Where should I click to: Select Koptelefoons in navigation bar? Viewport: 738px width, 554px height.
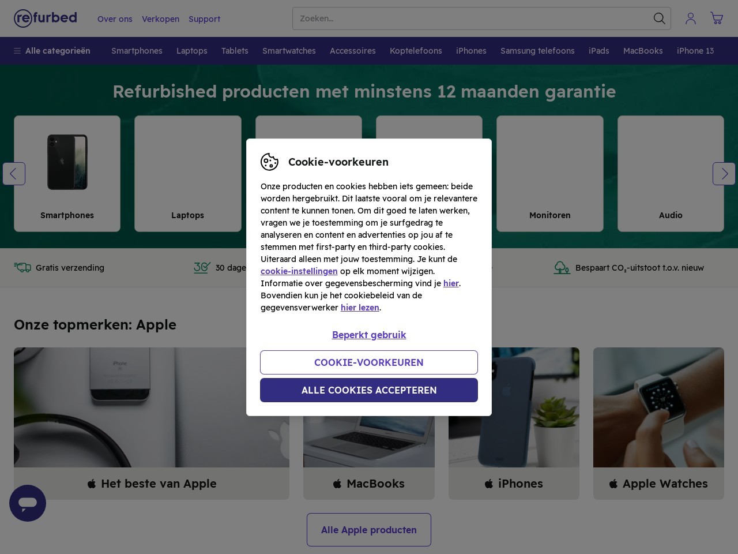point(416,51)
